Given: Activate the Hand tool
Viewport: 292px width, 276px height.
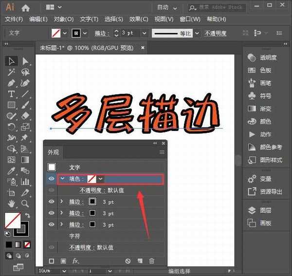Looking at the screenshot, I should [x=11, y=204].
